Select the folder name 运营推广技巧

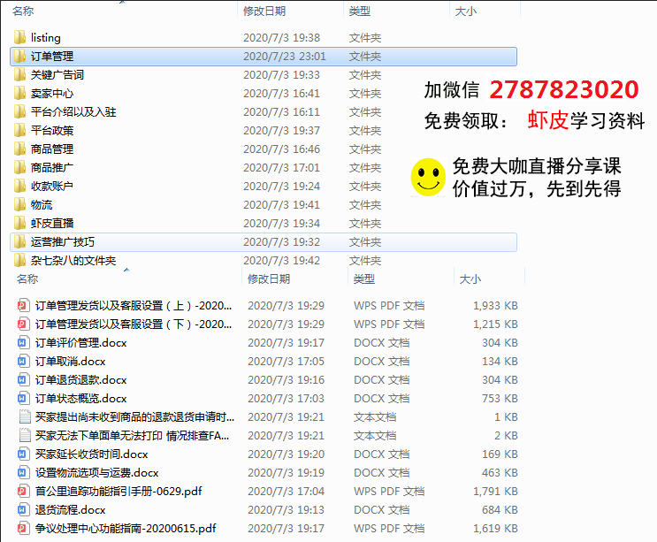point(63,241)
